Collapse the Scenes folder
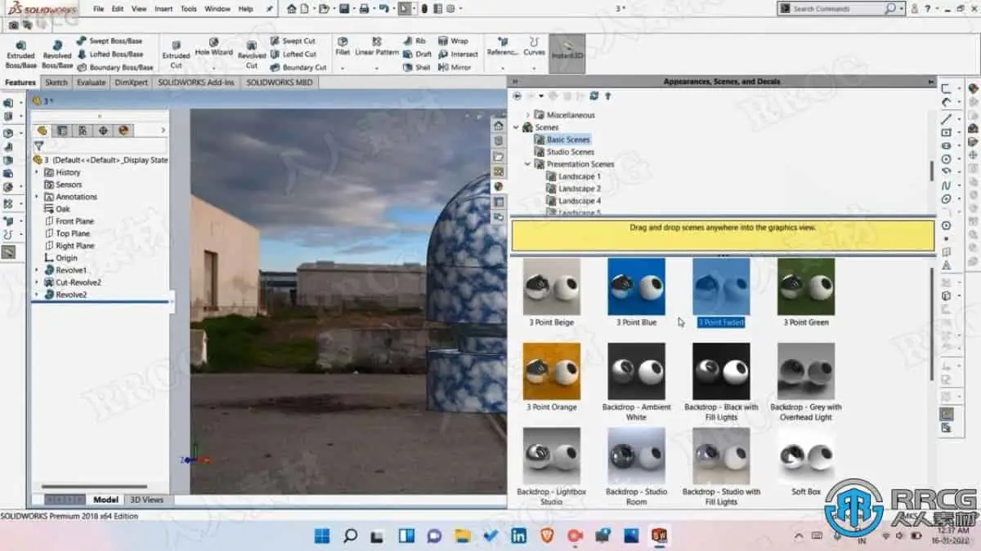Viewport: 981px width, 551px height. pos(516,127)
